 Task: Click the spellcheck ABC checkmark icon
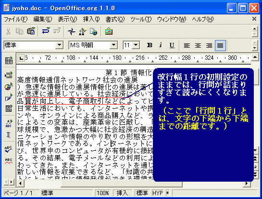(8, 149)
